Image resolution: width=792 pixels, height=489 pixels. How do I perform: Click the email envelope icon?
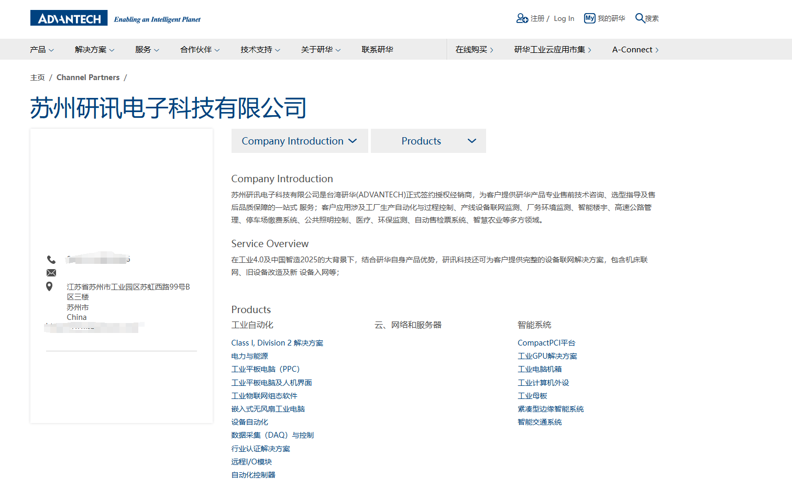51,273
